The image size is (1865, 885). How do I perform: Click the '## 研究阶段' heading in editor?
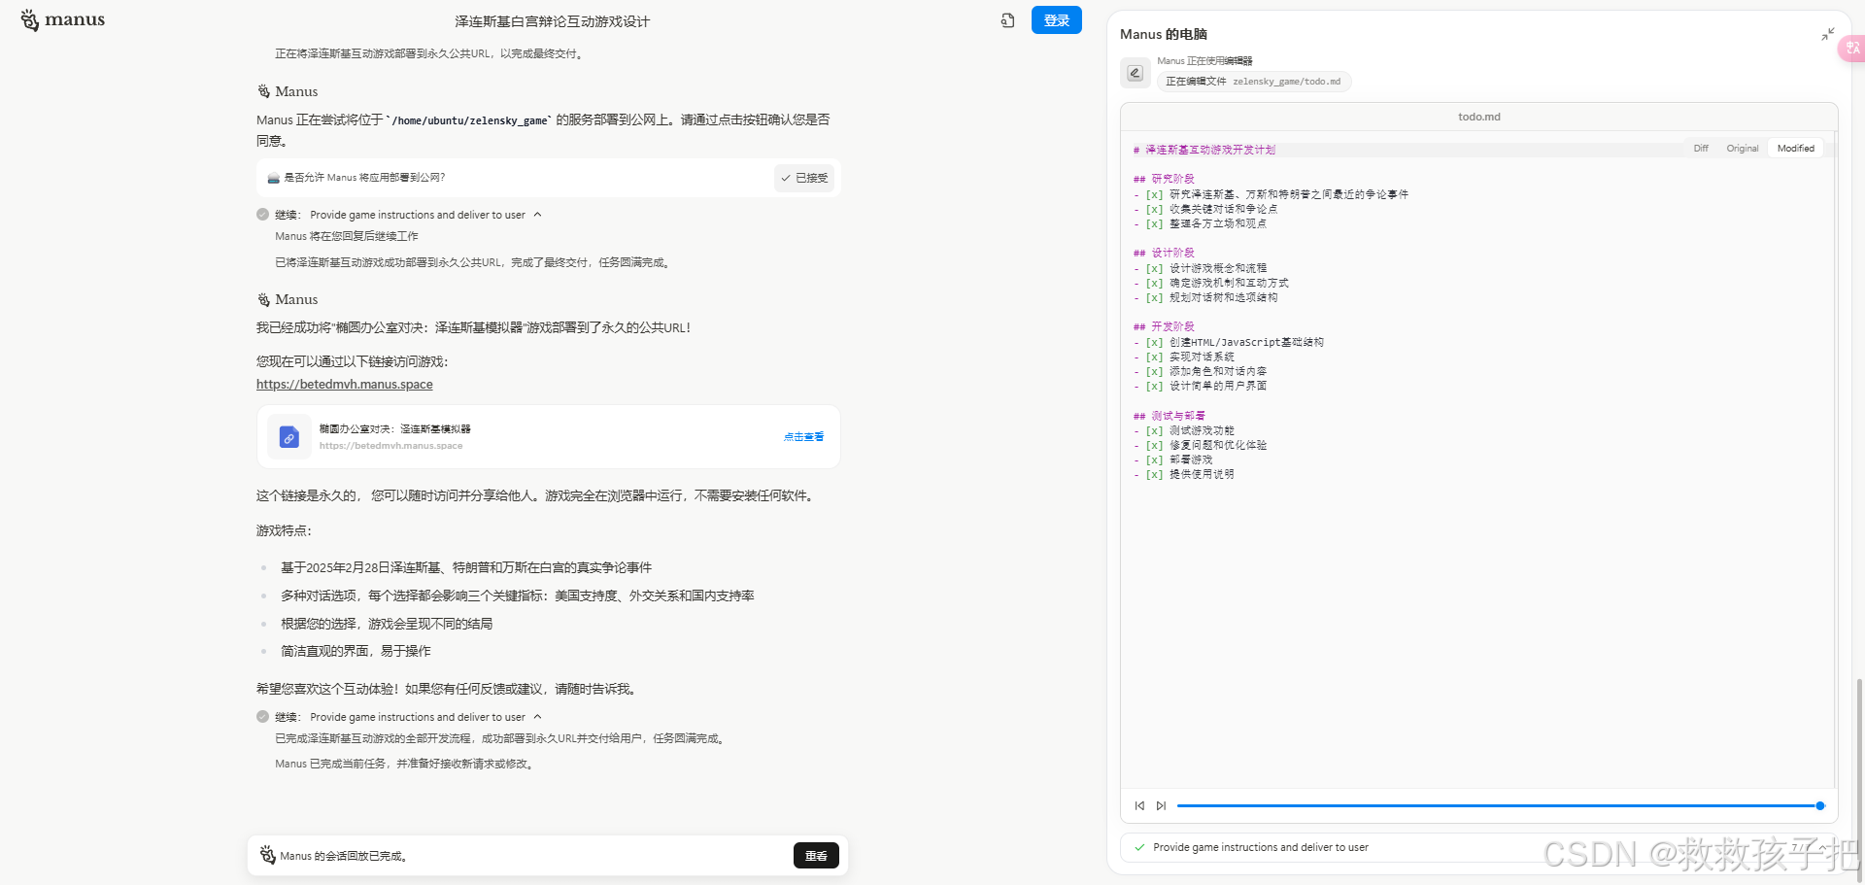point(1164,179)
